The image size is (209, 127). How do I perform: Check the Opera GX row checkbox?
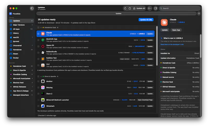[x=38, y=46]
